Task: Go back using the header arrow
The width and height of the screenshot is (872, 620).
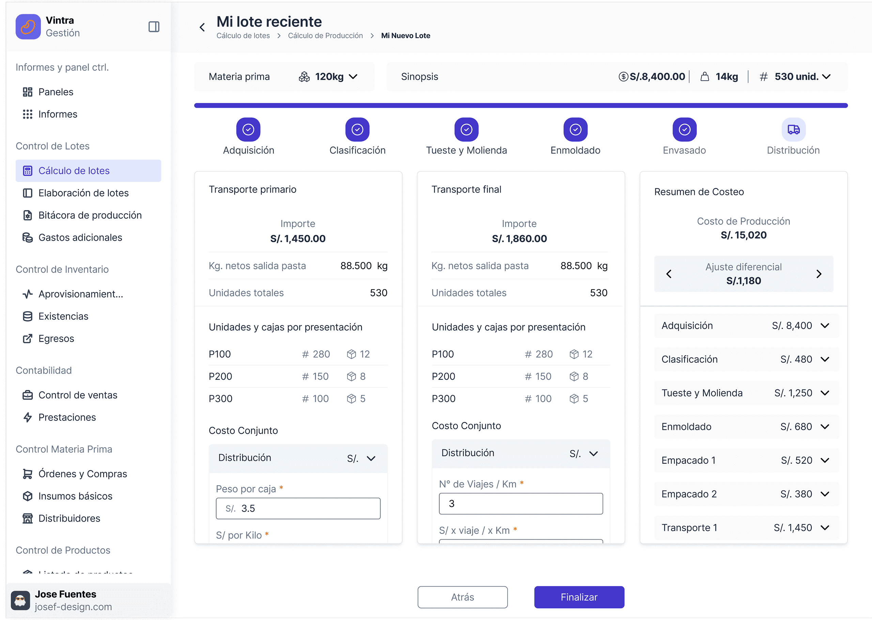Action: [202, 27]
